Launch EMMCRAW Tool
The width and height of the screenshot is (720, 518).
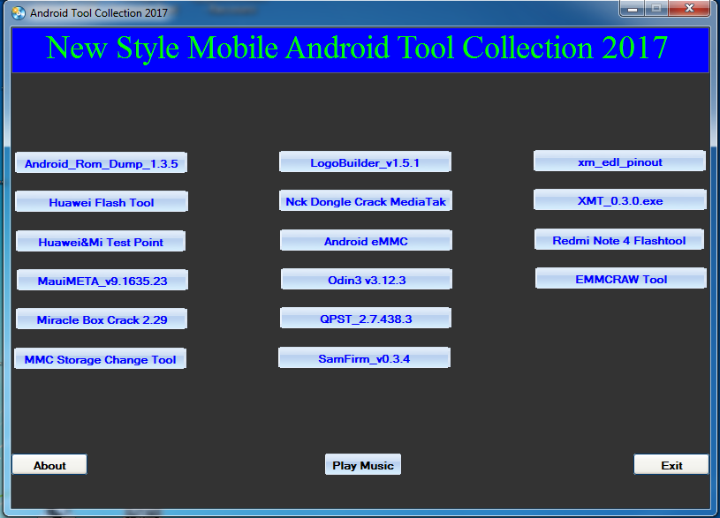(621, 279)
